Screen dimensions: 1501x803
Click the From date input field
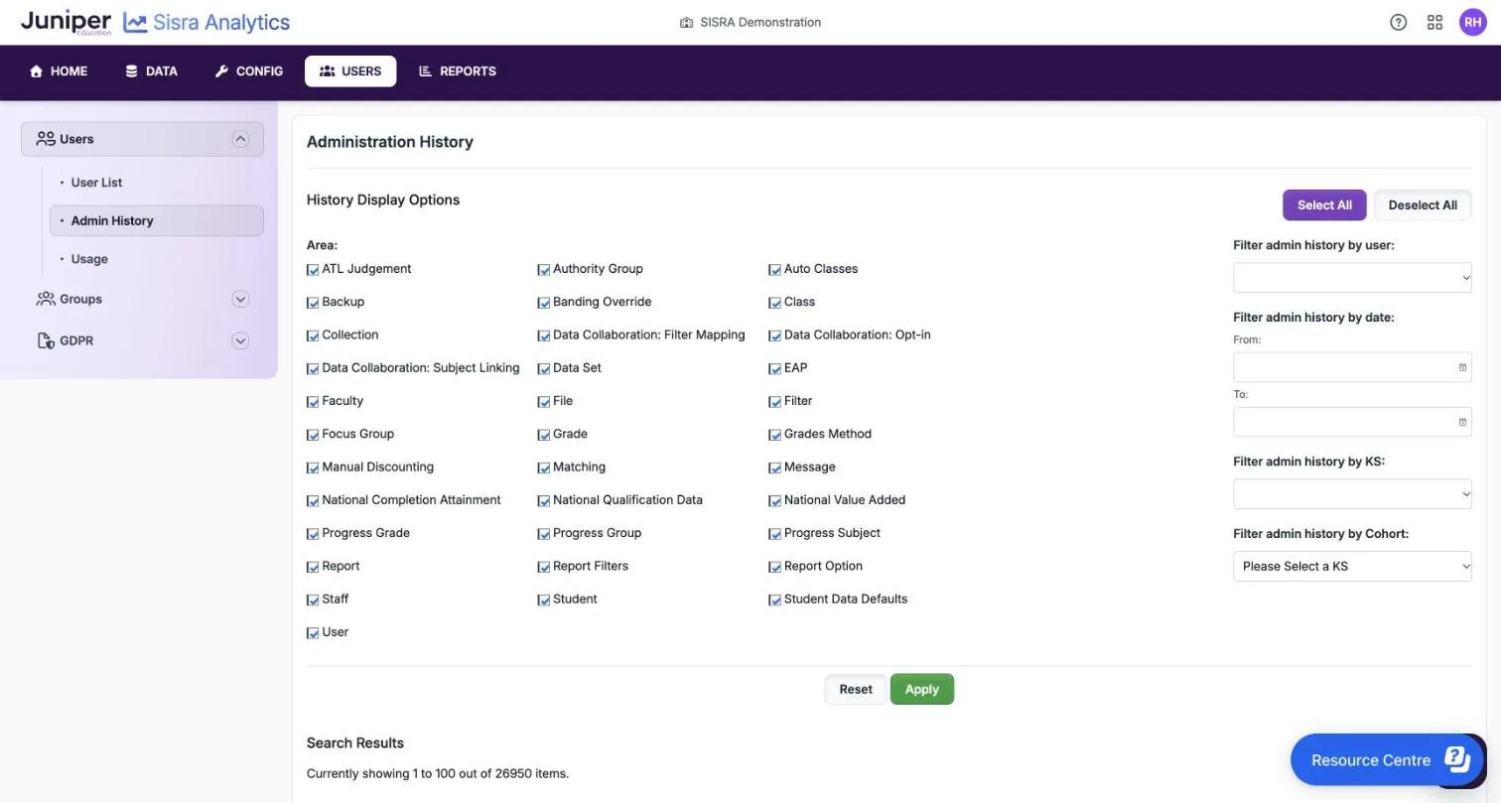1352,367
